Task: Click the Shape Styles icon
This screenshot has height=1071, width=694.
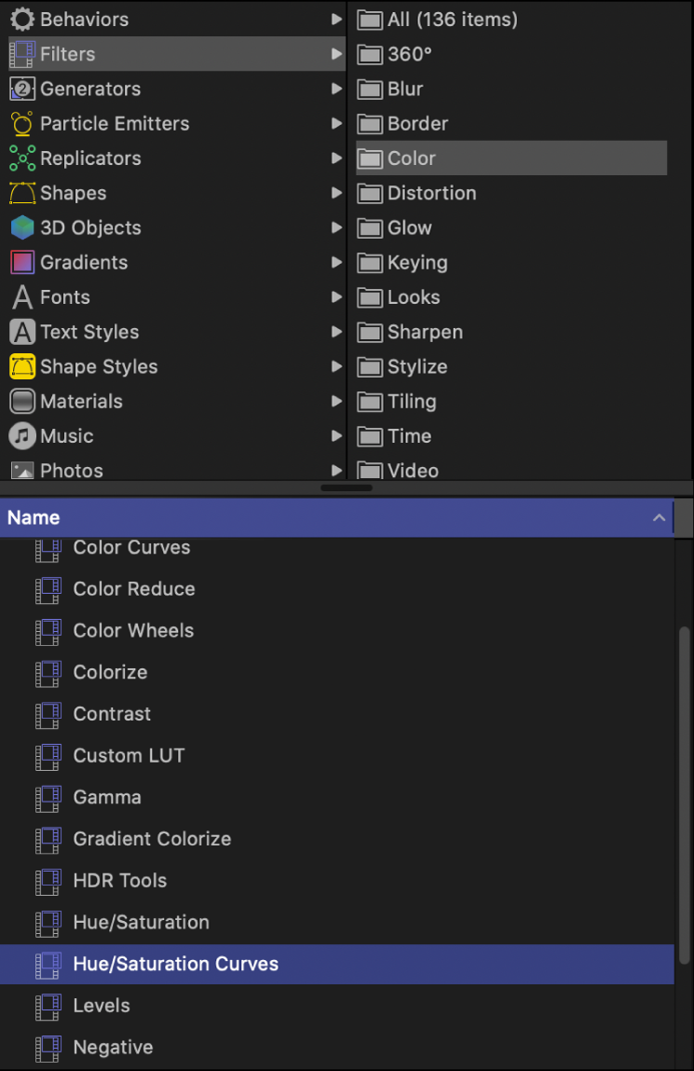Action: pyautogui.click(x=22, y=367)
